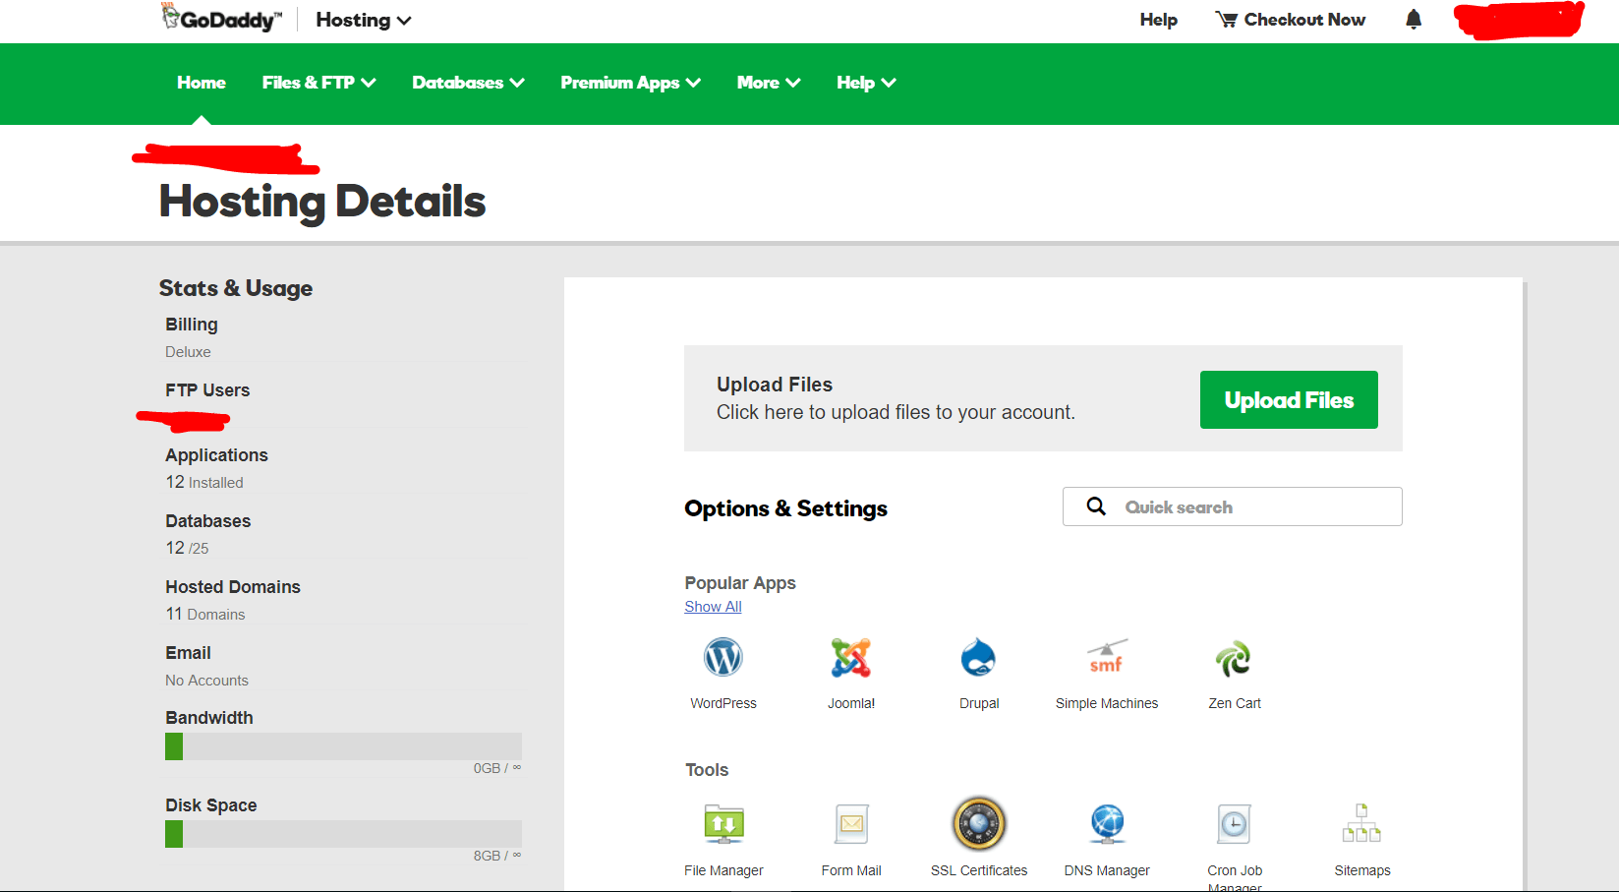The image size is (1619, 892).
Task: Click the '8GB / ∞' disk space value
Action: [x=497, y=856]
